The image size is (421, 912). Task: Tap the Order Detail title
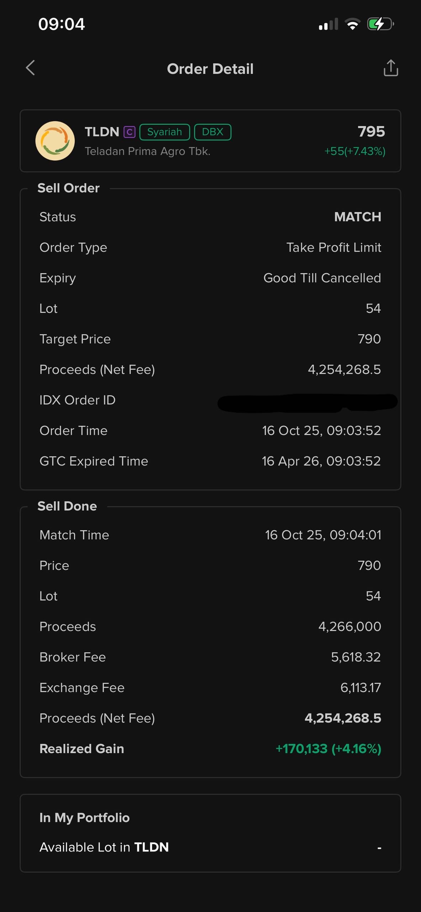point(210,69)
